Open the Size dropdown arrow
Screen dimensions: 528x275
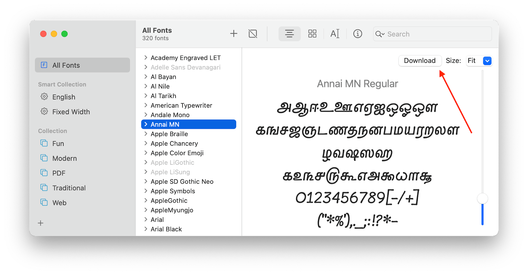click(x=487, y=61)
